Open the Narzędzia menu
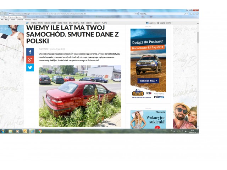The height and width of the screenshot is (170, 227). (28, 19)
